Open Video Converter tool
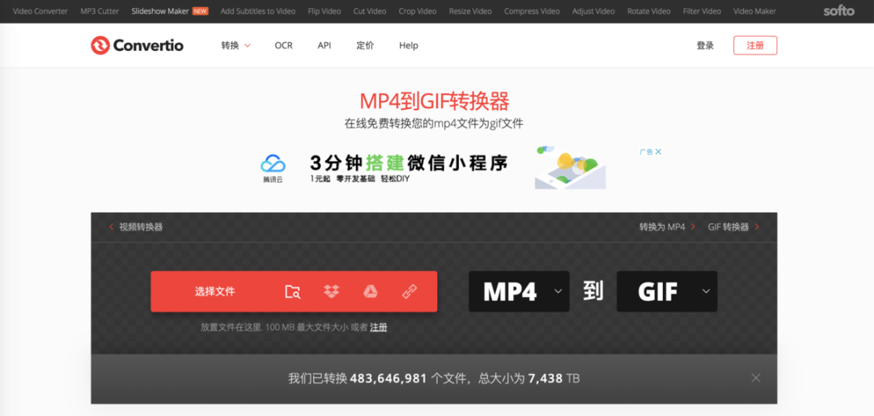 point(40,11)
